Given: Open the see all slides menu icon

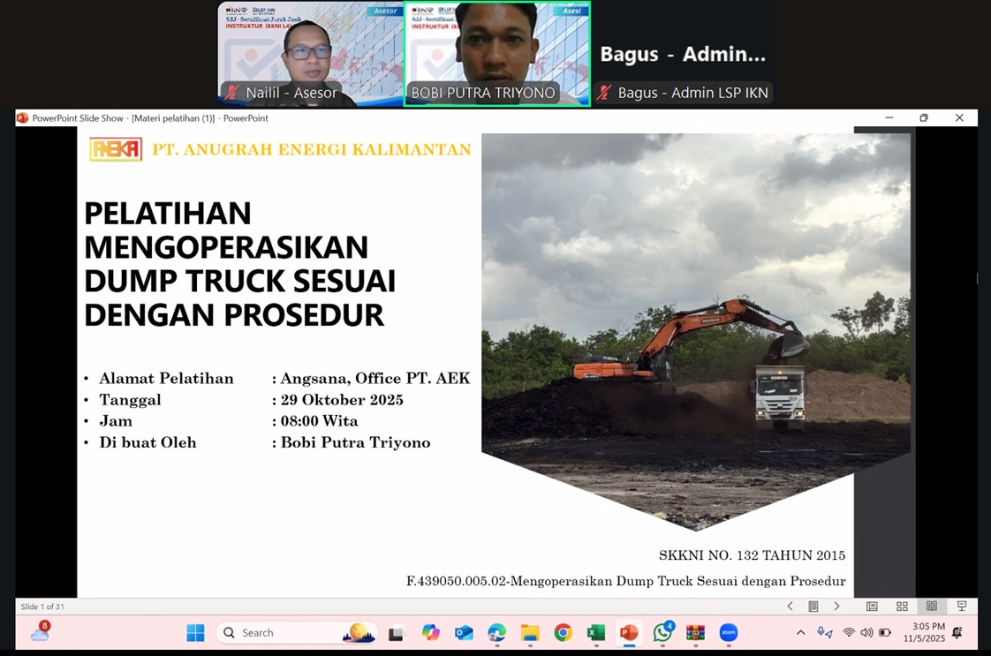Looking at the screenshot, I should [813, 607].
